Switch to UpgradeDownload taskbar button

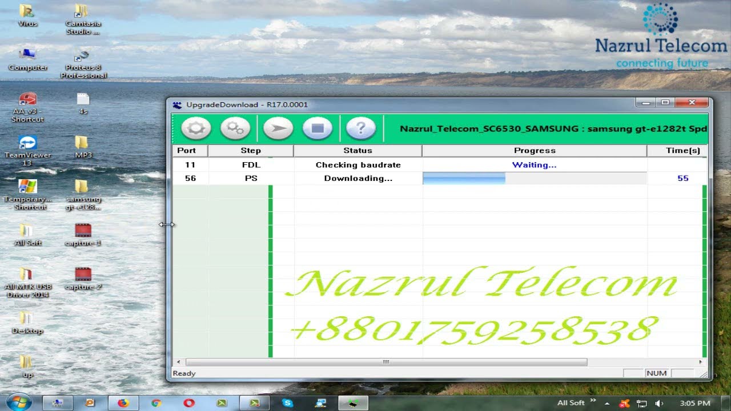[x=354, y=403]
